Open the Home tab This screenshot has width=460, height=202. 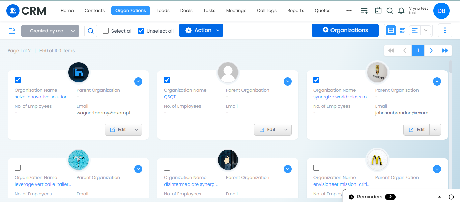(x=67, y=11)
